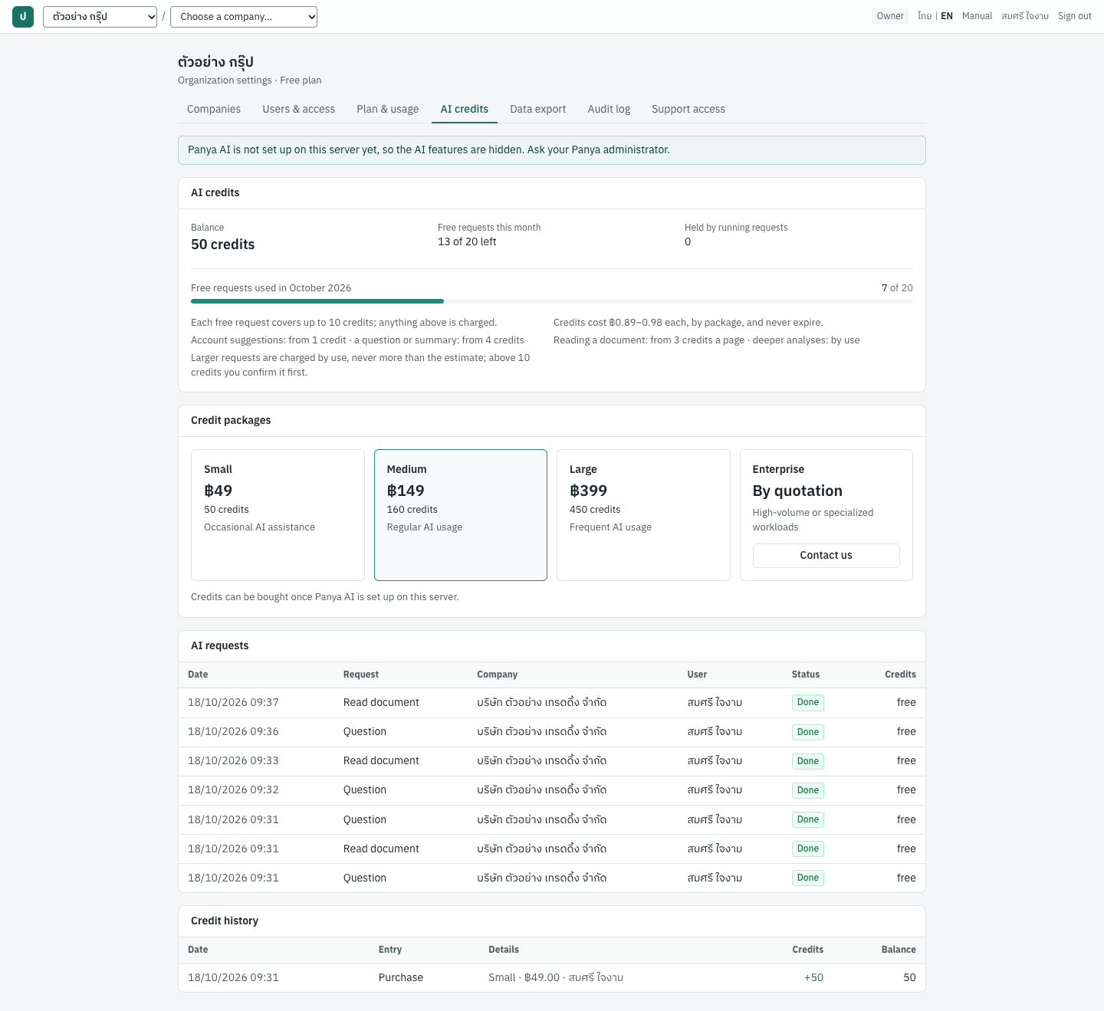This screenshot has width=1104, height=1011.
Task: Open the organization selector dropdown
Action: [x=100, y=17]
